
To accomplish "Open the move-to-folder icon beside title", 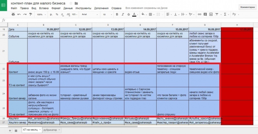I will click(76, 3).
